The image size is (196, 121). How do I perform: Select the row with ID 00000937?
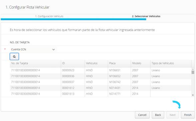tap(100, 82)
